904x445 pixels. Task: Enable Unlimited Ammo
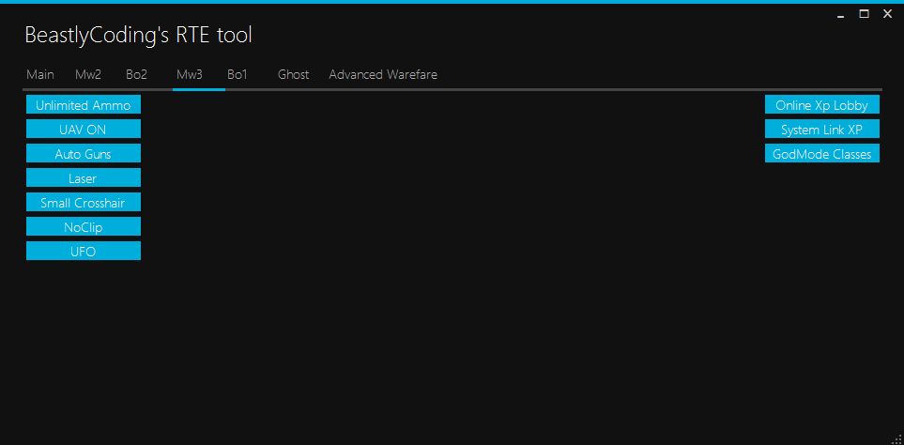[x=84, y=105]
